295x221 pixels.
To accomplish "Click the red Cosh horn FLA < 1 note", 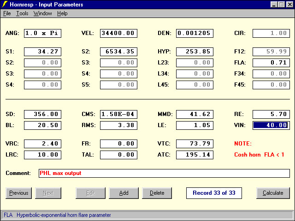I will [x=259, y=155].
